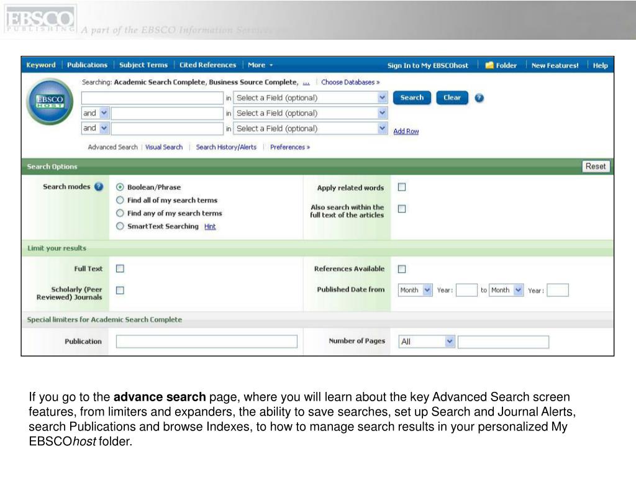Image resolution: width=636 pixels, height=477 pixels.
Task: Click the end Year field
Action: pyautogui.click(x=558, y=290)
